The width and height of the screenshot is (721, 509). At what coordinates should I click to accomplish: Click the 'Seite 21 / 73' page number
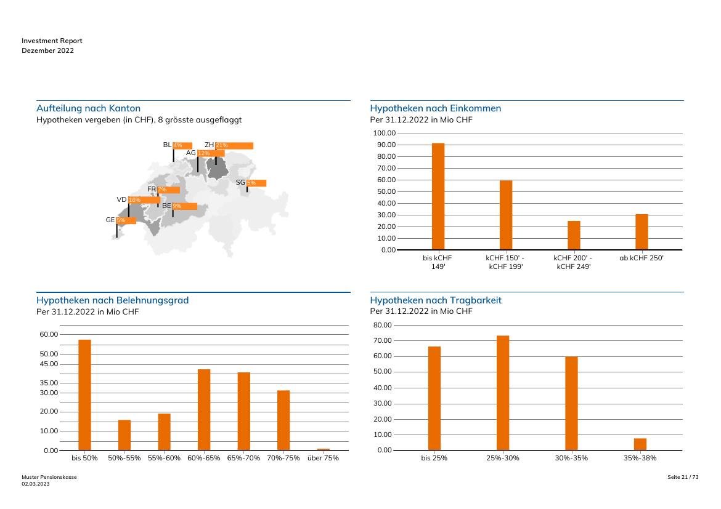[x=683, y=477]
